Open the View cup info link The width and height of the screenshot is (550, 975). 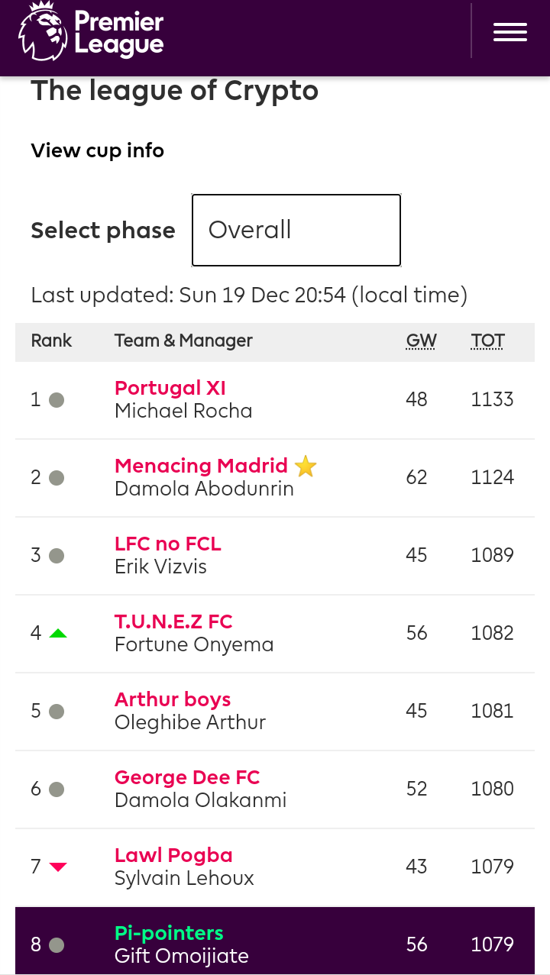click(98, 150)
